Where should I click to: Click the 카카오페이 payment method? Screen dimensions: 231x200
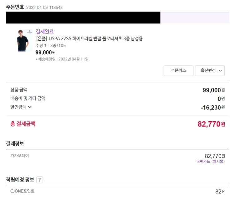pyautogui.click(x=20, y=155)
